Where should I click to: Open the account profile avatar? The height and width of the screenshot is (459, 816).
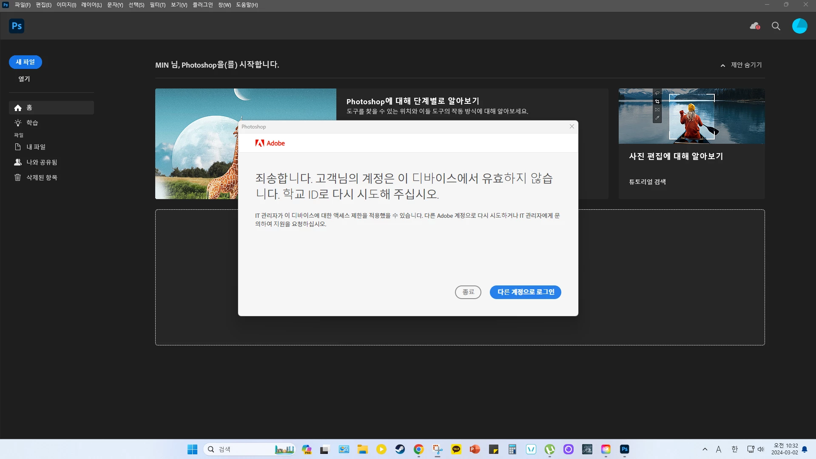click(800, 26)
